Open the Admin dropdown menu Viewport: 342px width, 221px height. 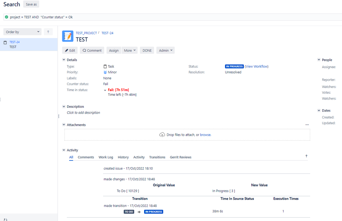click(x=165, y=50)
